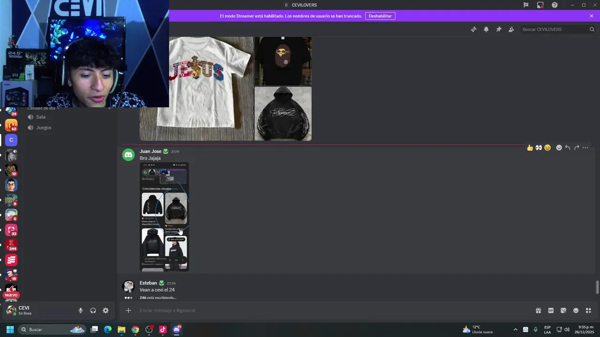The width and height of the screenshot is (600, 337).
Task: Forward Juan Jose's message
Action: point(577,147)
